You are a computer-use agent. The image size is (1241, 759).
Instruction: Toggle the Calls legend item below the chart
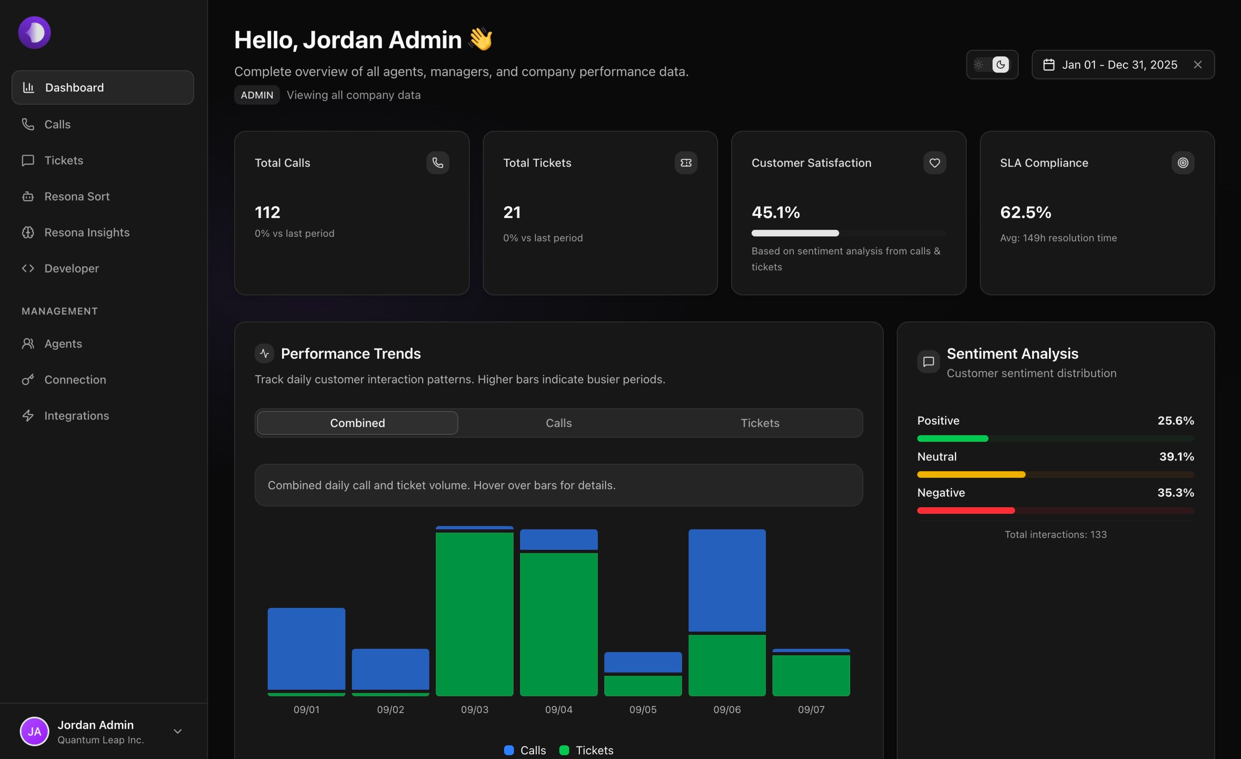coord(524,750)
